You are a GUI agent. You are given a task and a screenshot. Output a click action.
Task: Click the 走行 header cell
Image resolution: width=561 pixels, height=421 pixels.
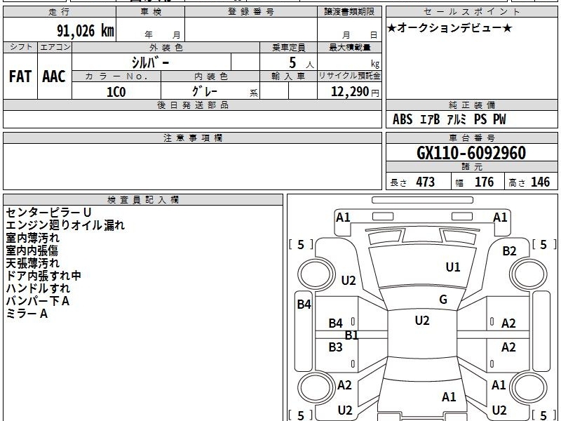(x=60, y=12)
